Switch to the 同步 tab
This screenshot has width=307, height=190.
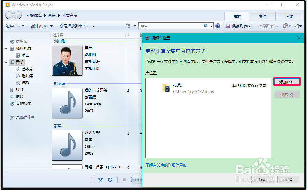(289, 17)
